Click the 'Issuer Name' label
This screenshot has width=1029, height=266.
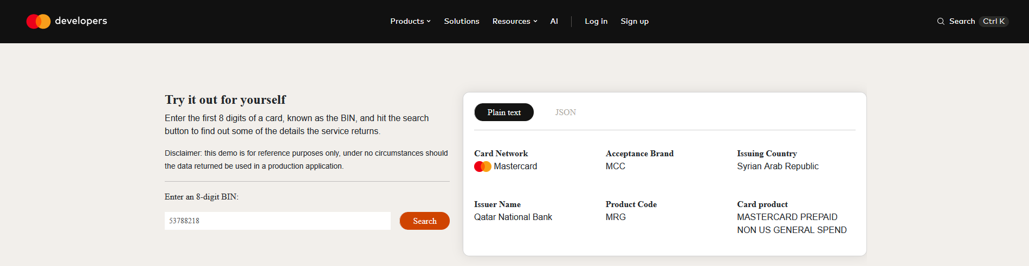497,204
